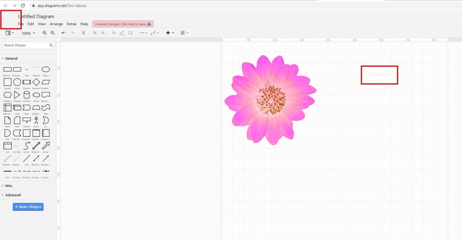
Task: Click the Fill Color bucket icon
Action: coord(114,33)
